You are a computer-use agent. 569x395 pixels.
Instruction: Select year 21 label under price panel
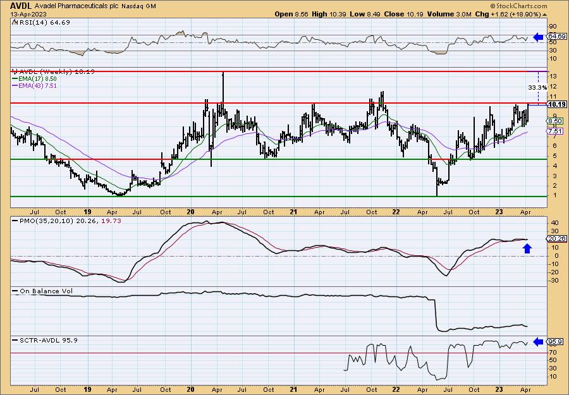tap(293, 212)
